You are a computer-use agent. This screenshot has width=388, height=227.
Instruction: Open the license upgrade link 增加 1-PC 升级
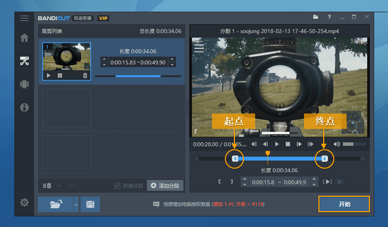click(238, 204)
